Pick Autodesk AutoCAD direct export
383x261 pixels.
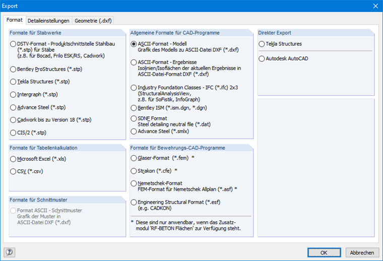[x=262, y=59]
